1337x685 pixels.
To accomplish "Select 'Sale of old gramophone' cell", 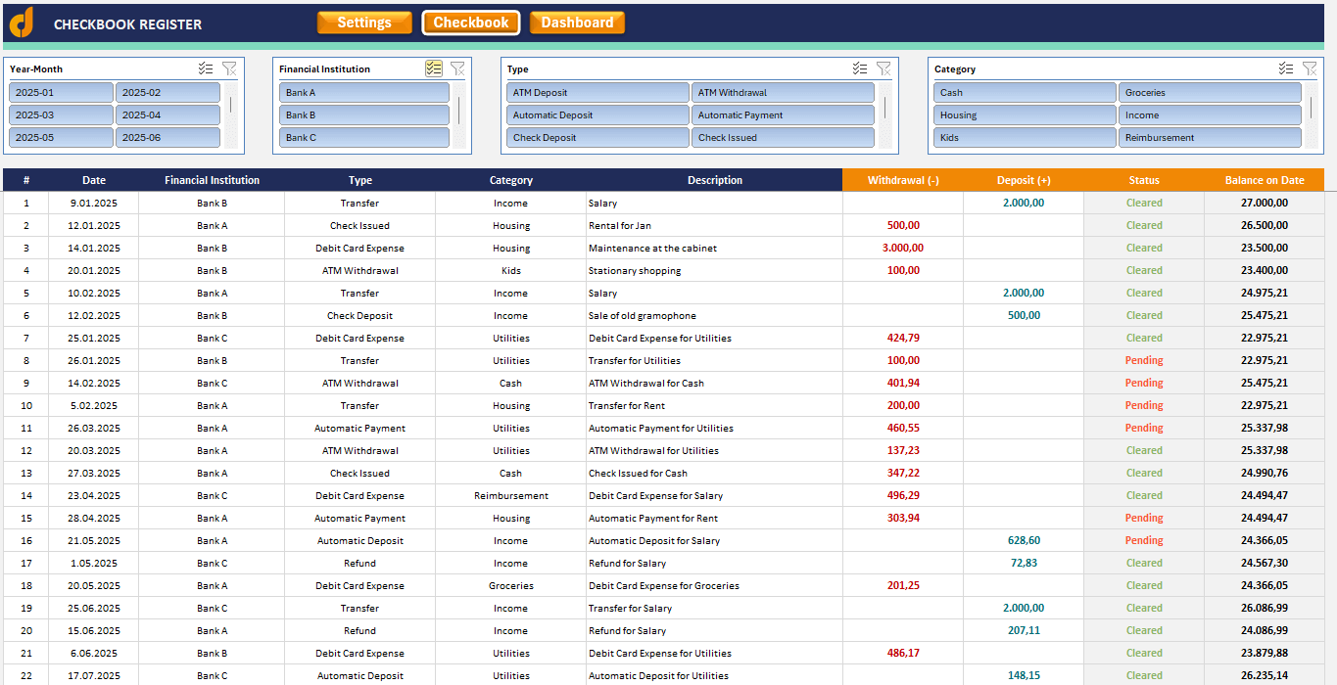I will [715, 316].
